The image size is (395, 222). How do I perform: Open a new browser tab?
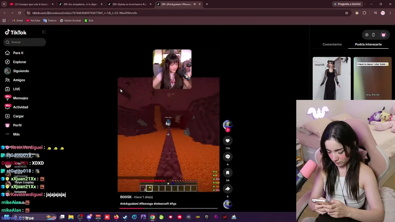click(x=207, y=4)
